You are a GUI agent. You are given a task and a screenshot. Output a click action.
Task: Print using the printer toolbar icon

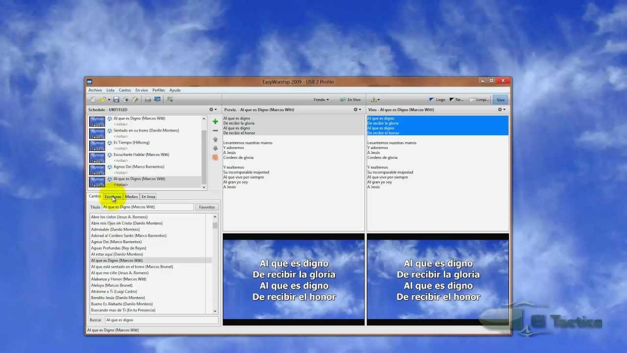[148, 100]
